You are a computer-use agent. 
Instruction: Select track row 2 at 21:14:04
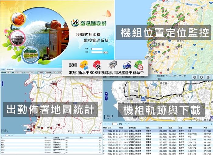click(x=158, y=134)
